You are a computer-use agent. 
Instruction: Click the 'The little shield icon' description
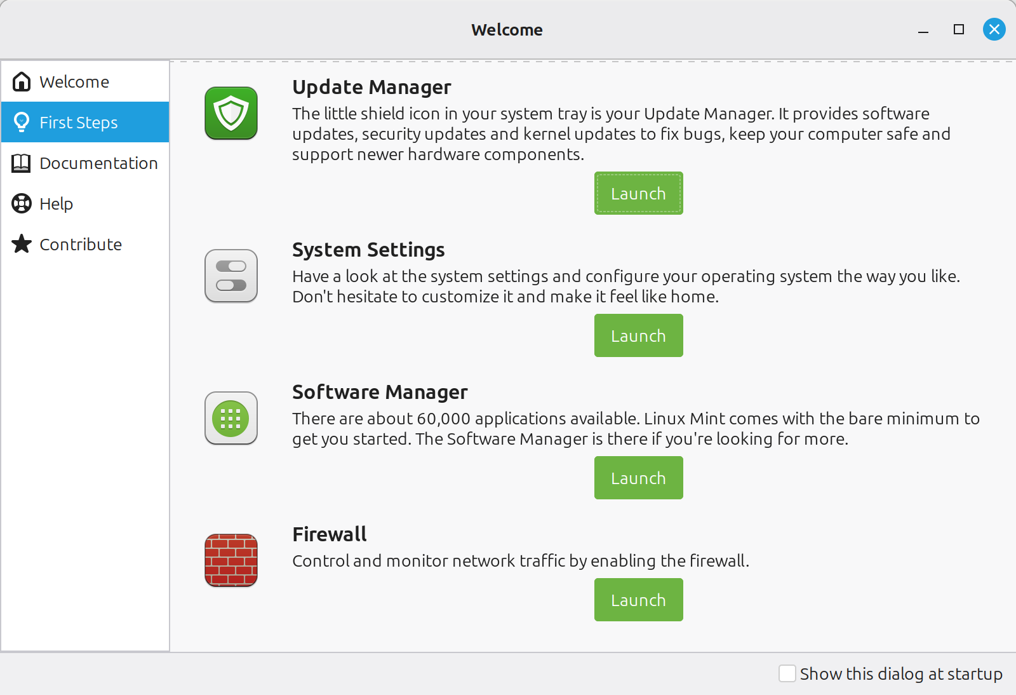point(621,134)
